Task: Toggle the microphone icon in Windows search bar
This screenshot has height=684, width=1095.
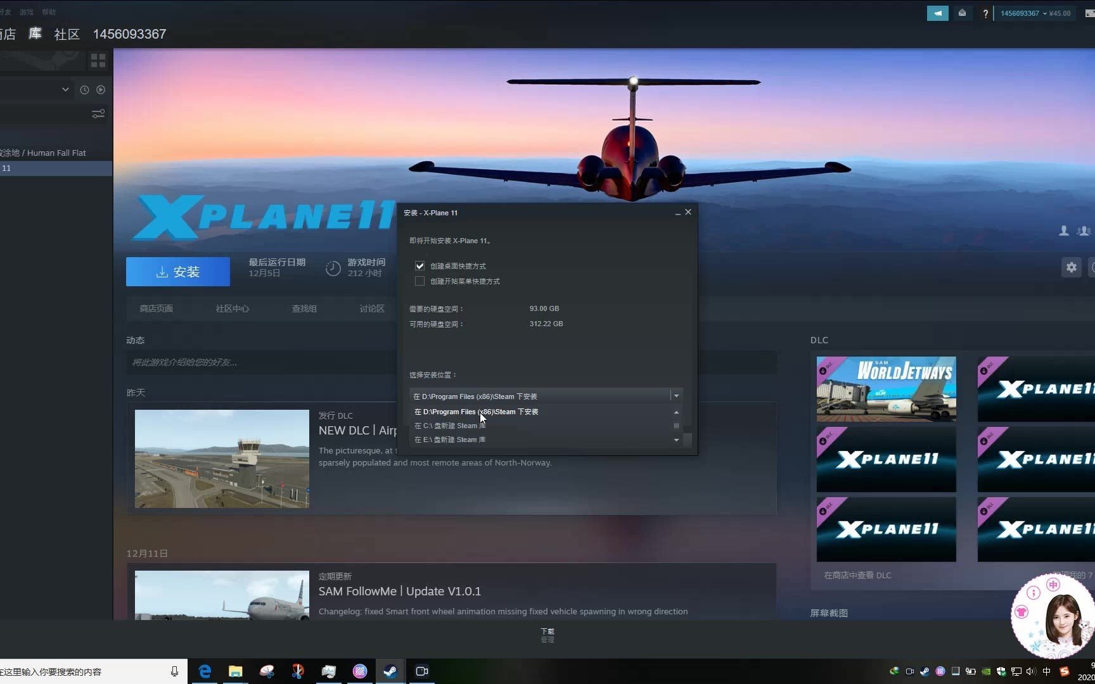Action: [x=173, y=671]
